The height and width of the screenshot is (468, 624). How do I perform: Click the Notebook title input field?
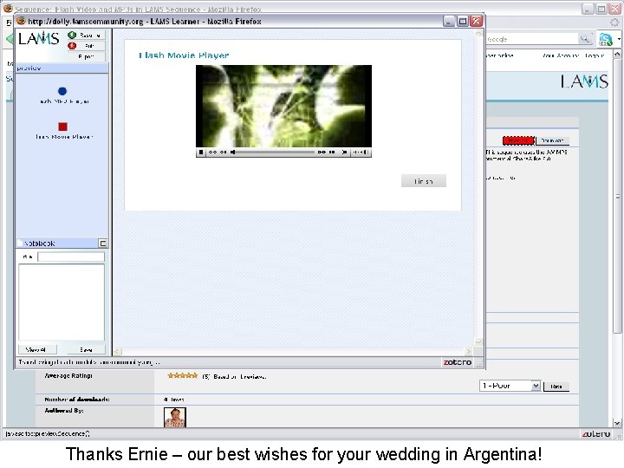pos(71,257)
